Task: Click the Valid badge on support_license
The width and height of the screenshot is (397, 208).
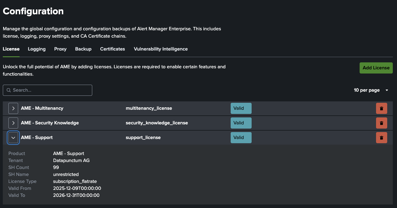Action: point(241,137)
